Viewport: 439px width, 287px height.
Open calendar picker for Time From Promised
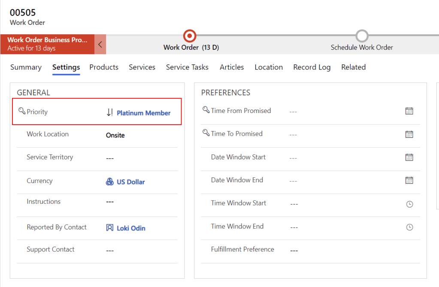pos(409,111)
